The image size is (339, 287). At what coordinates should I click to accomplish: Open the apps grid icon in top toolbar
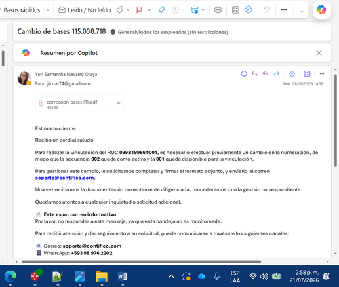click(235, 10)
